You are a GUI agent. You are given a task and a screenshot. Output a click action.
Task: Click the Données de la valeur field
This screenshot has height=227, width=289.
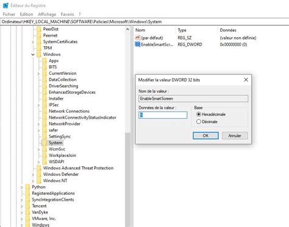[163, 115]
